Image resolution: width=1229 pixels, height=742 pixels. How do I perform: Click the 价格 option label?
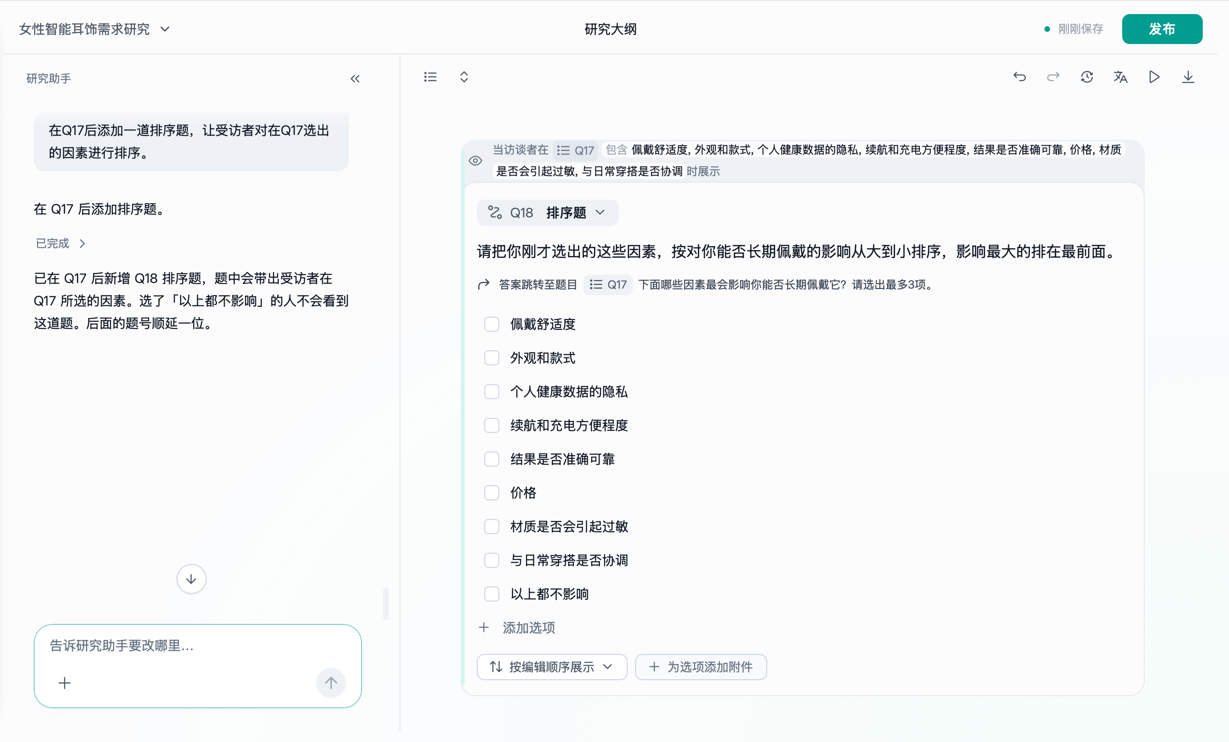tap(523, 493)
